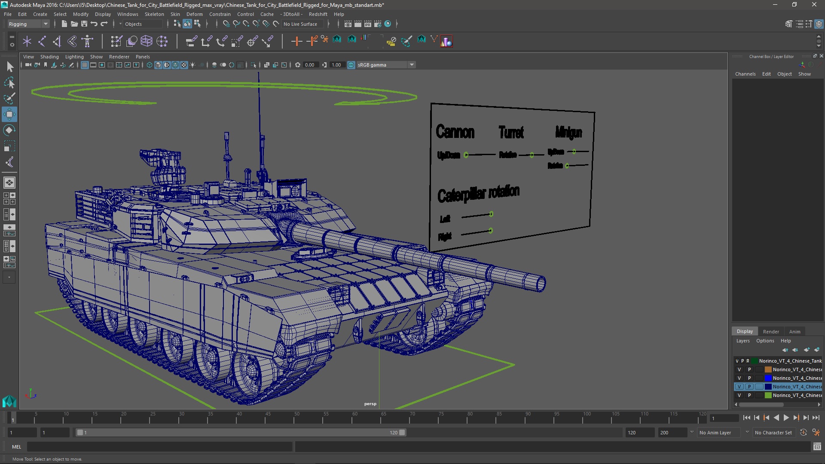This screenshot has width=825, height=464.
Task: Open Render Settings clapper-gear icon
Action: coord(378,24)
